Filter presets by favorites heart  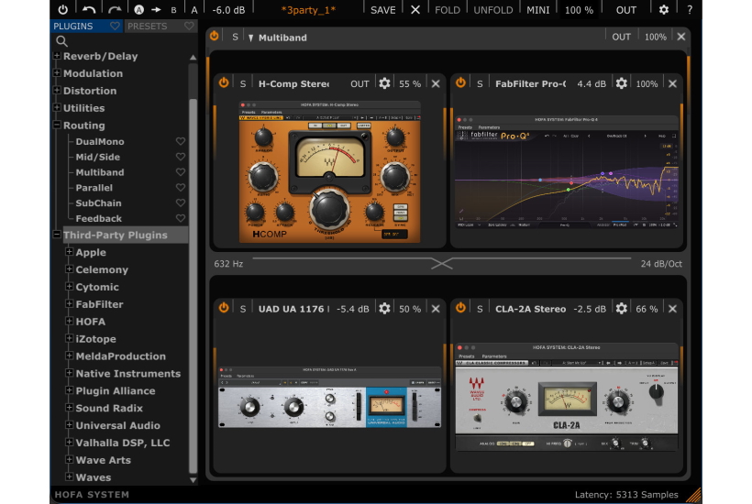(x=189, y=26)
